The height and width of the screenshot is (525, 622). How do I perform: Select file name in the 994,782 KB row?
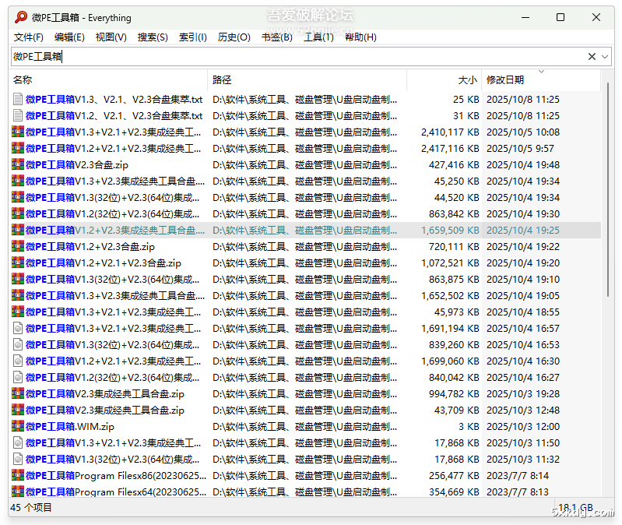pos(105,393)
